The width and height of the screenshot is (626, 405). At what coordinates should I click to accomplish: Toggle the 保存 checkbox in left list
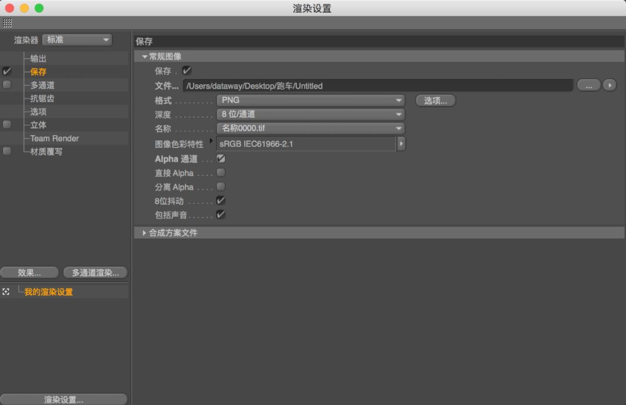(7, 71)
